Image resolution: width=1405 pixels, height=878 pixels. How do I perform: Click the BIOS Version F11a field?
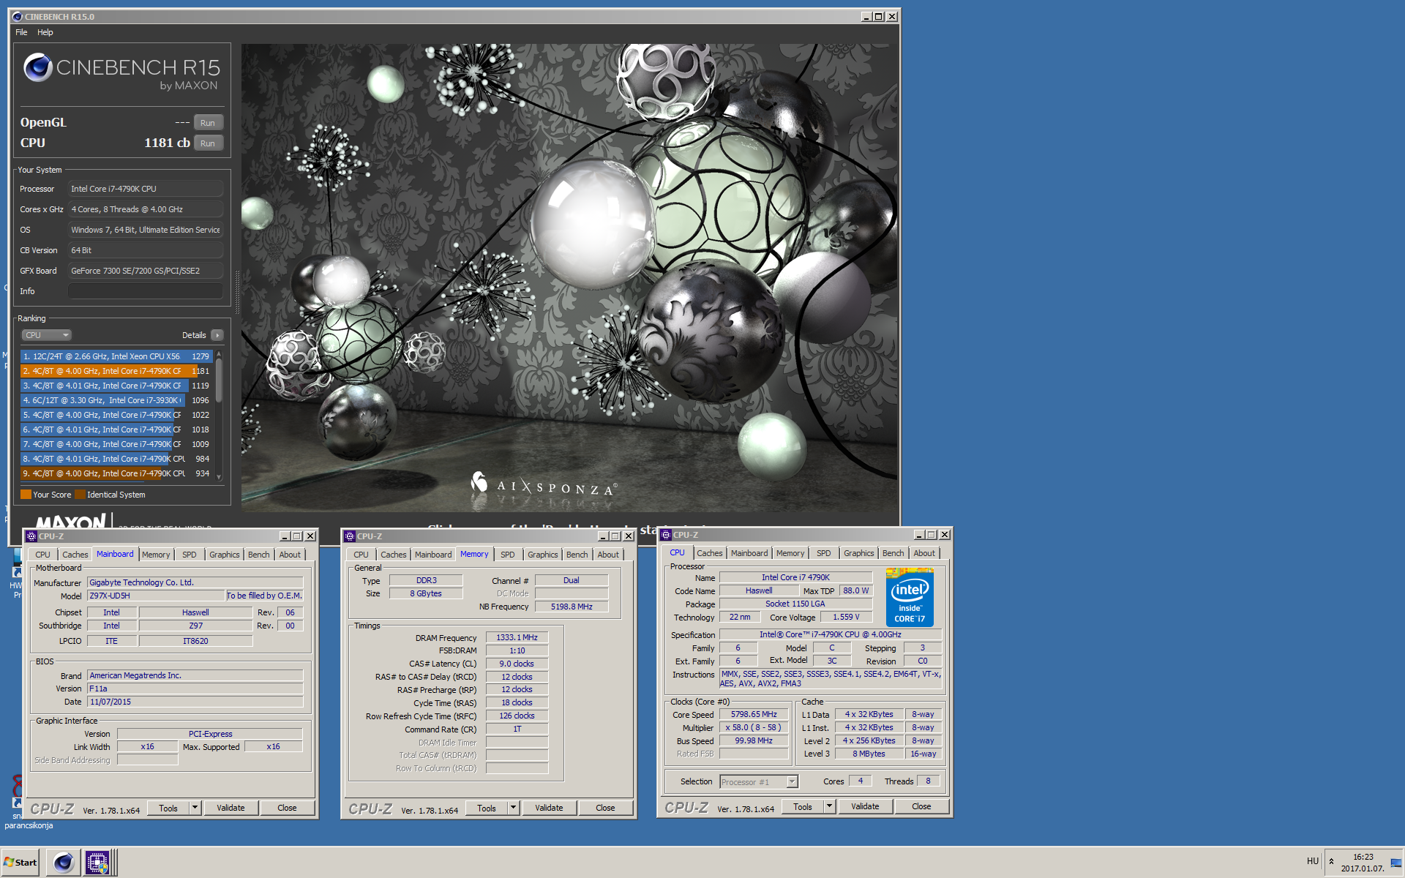pos(195,688)
